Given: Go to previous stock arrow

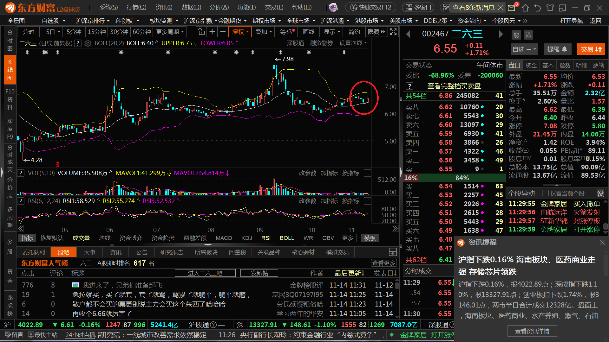Looking at the screenshot, I should [408, 34].
